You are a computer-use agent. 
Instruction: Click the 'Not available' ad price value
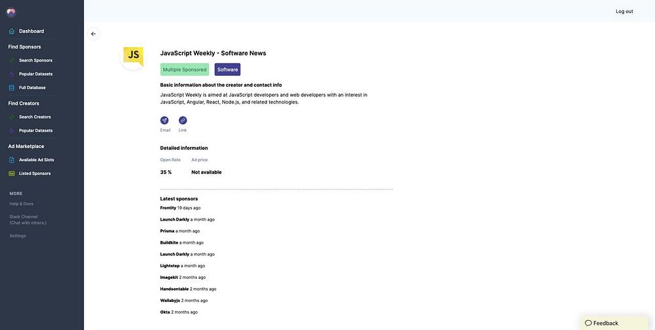(206, 172)
